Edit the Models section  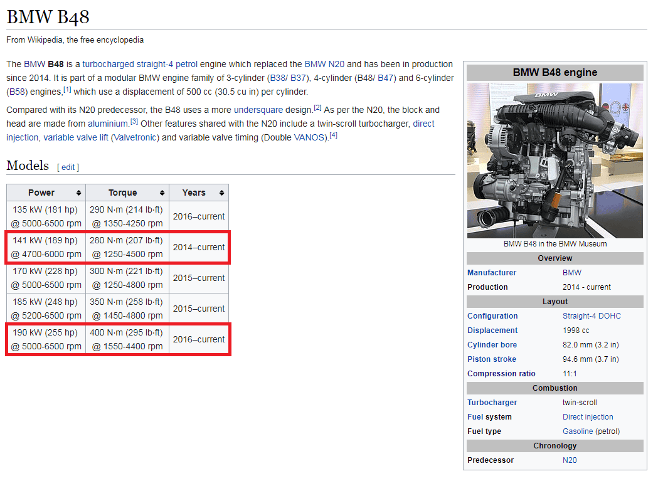(x=68, y=167)
